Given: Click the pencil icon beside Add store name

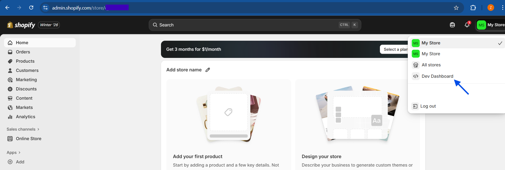Looking at the screenshot, I should pyautogui.click(x=208, y=70).
